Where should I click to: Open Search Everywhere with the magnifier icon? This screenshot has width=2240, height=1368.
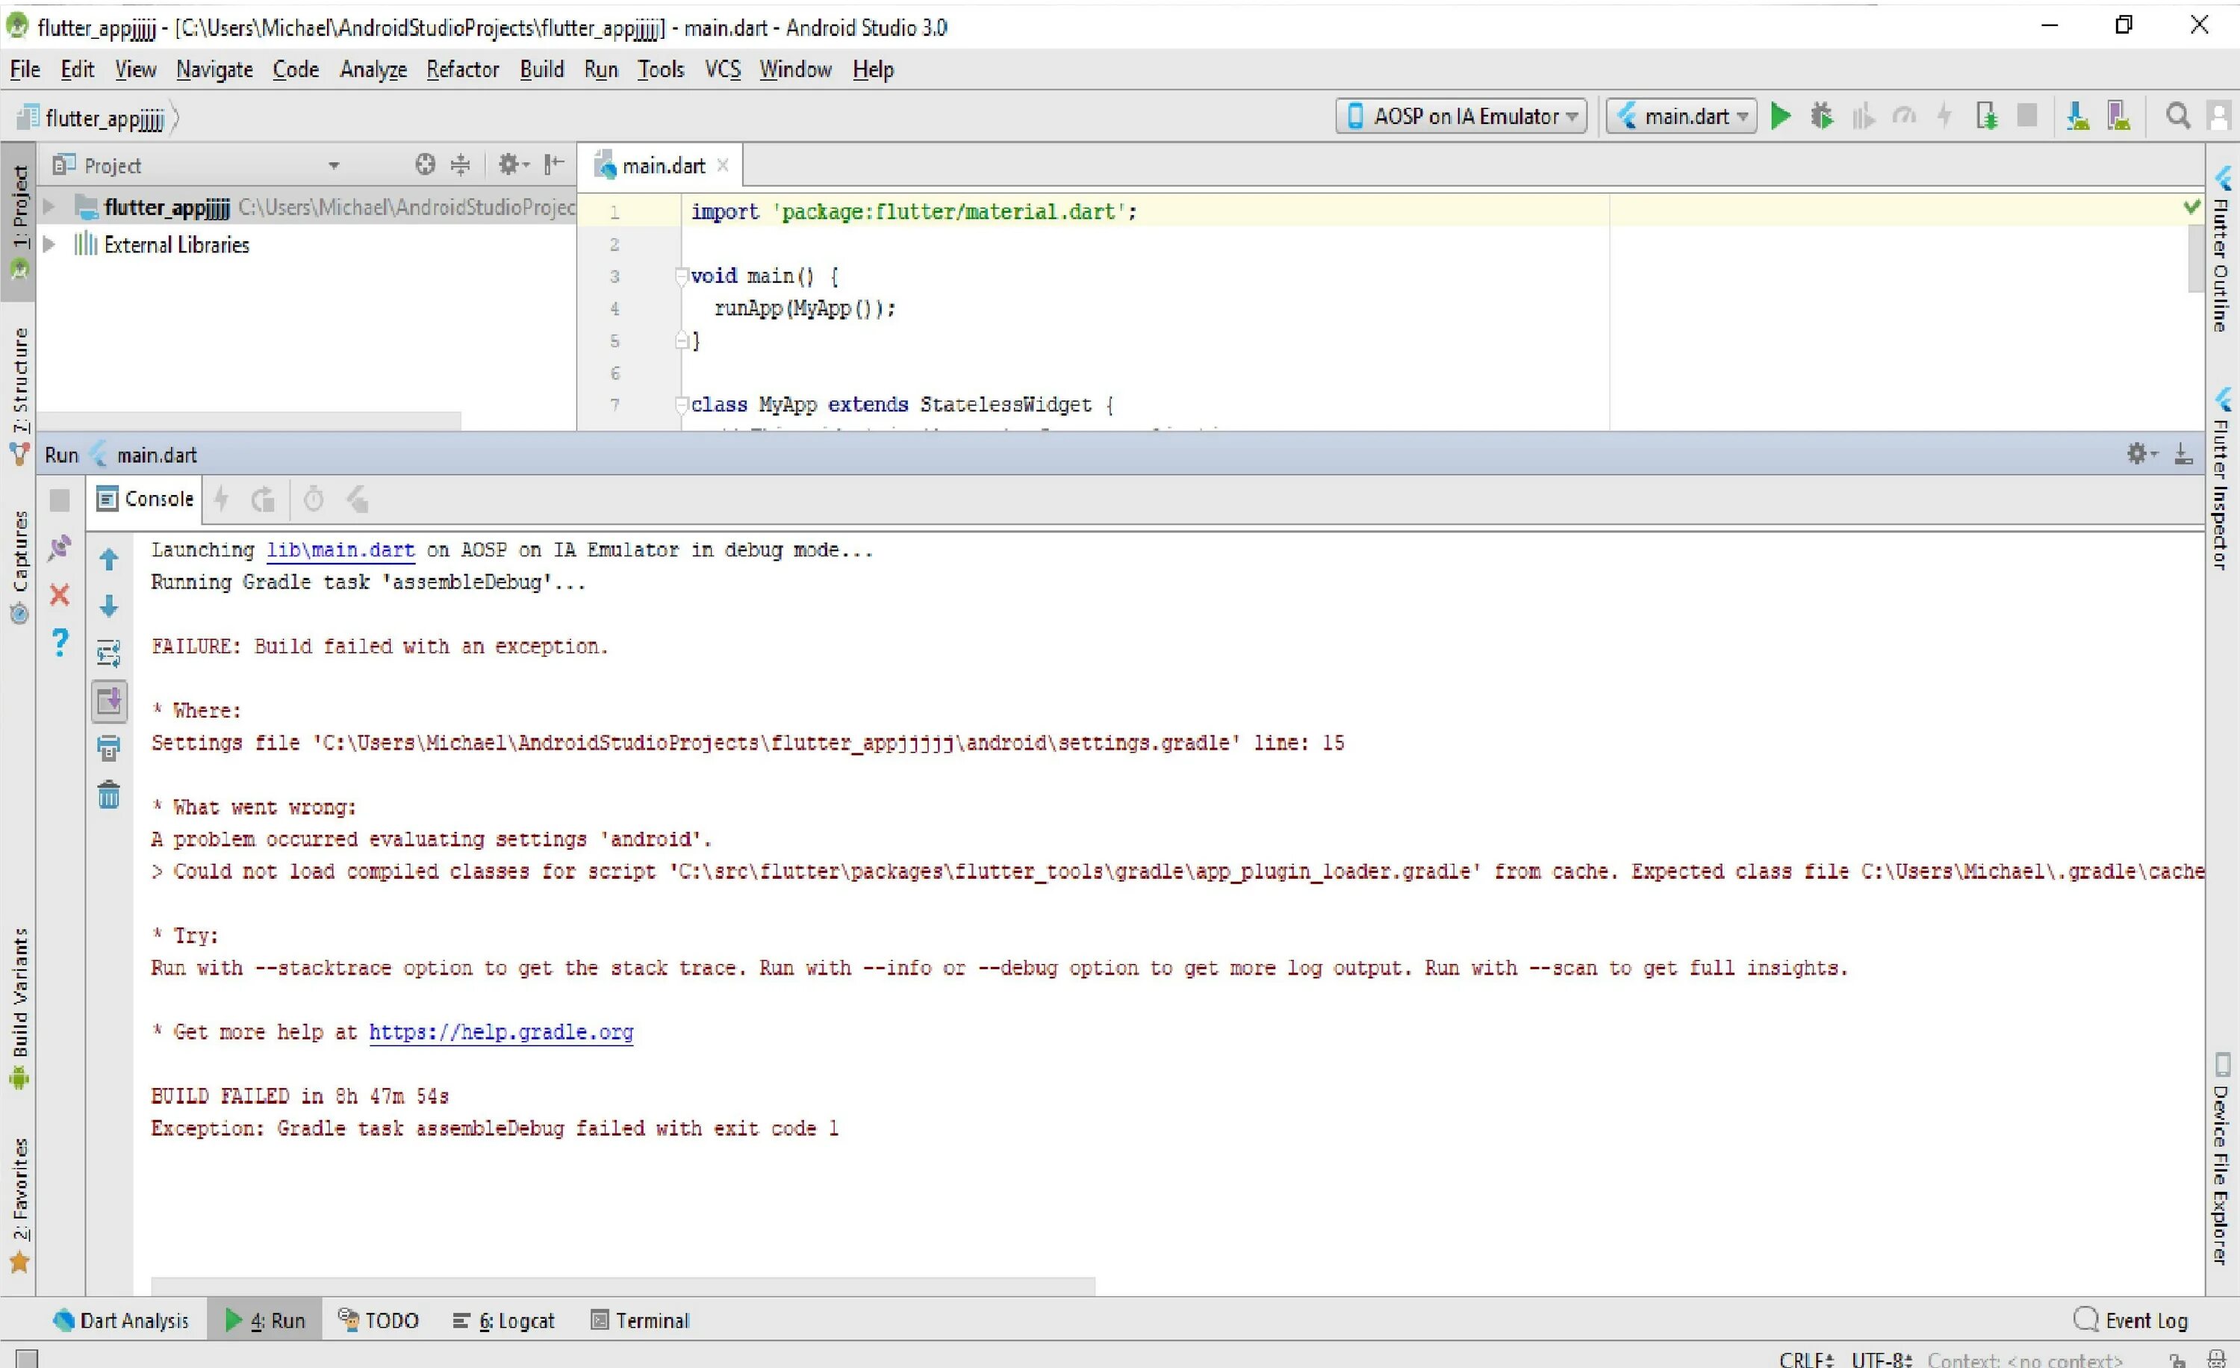click(x=2177, y=116)
